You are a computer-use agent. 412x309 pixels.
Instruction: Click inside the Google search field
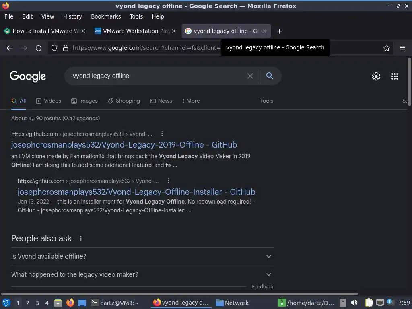click(x=158, y=76)
